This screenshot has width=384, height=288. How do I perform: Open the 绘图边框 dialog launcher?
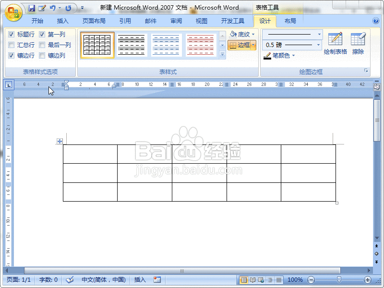click(366, 71)
